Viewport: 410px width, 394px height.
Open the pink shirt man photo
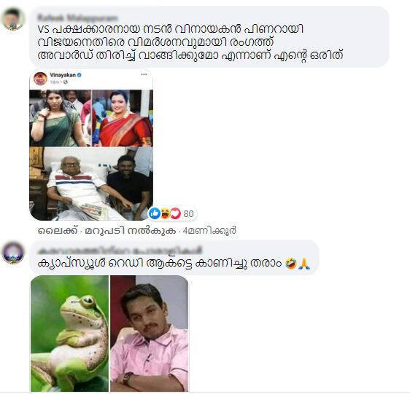point(149,333)
